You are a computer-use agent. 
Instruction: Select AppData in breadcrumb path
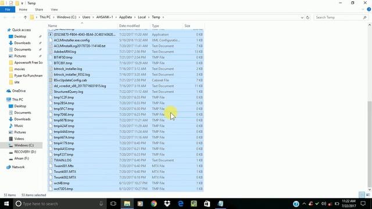point(126,17)
